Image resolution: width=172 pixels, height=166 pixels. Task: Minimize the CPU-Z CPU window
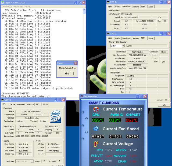click(x=56, y=100)
